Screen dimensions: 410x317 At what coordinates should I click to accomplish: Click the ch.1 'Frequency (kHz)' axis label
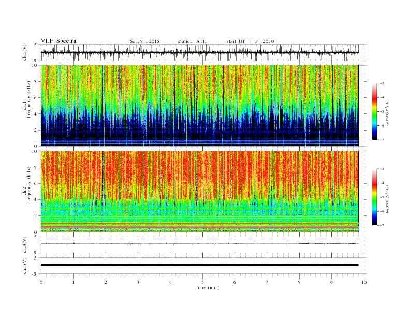click(29, 99)
